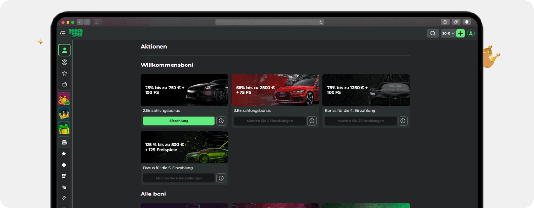Viewport: 534px width, 208px height.
Task: Open the stacked cards sidebar icon
Action: (x=64, y=143)
